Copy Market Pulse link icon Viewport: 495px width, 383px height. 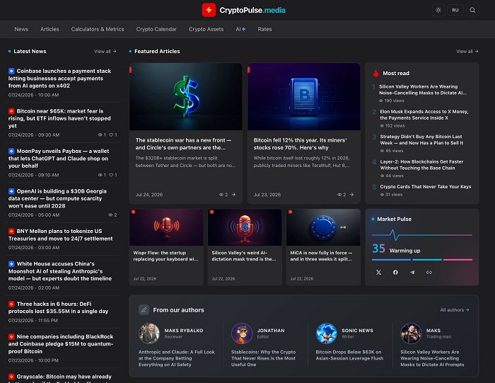(x=429, y=272)
